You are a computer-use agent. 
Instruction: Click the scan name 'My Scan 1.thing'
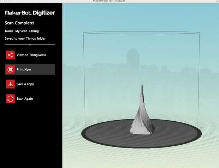(27, 31)
